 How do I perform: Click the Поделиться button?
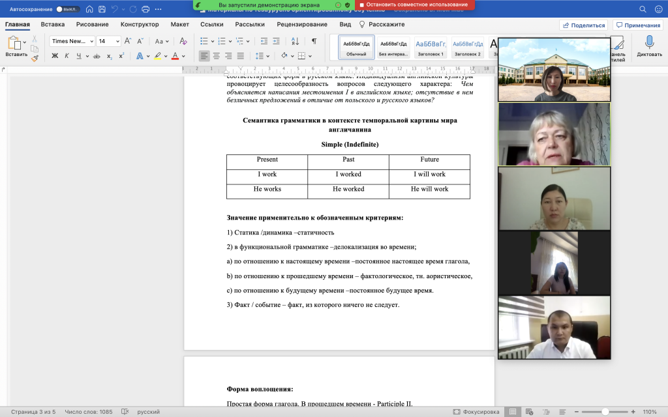[x=583, y=25]
